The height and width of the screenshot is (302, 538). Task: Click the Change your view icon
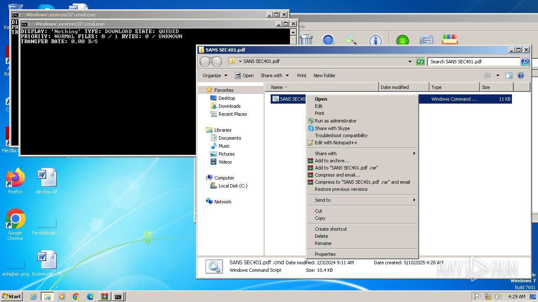pyautogui.click(x=488, y=75)
